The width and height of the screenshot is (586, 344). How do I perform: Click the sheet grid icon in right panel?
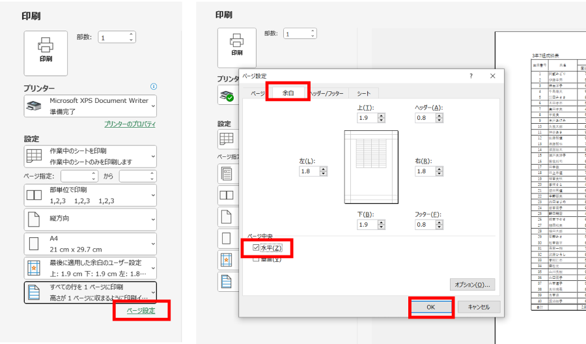pos(227,139)
